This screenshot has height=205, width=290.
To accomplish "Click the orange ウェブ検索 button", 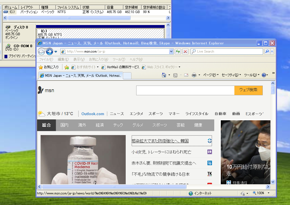I will tap(248, 90).
